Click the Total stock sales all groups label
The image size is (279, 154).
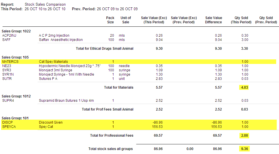point(111,149)
